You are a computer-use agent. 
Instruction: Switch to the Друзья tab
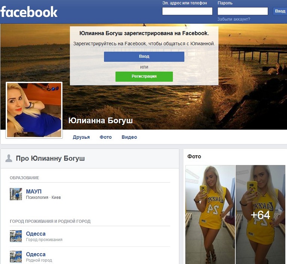81,137
